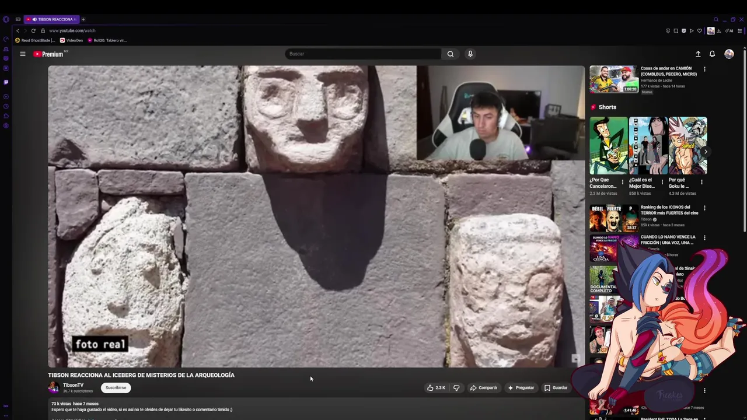
Task: Click the Compartir share button
Action: pos(484,387)
